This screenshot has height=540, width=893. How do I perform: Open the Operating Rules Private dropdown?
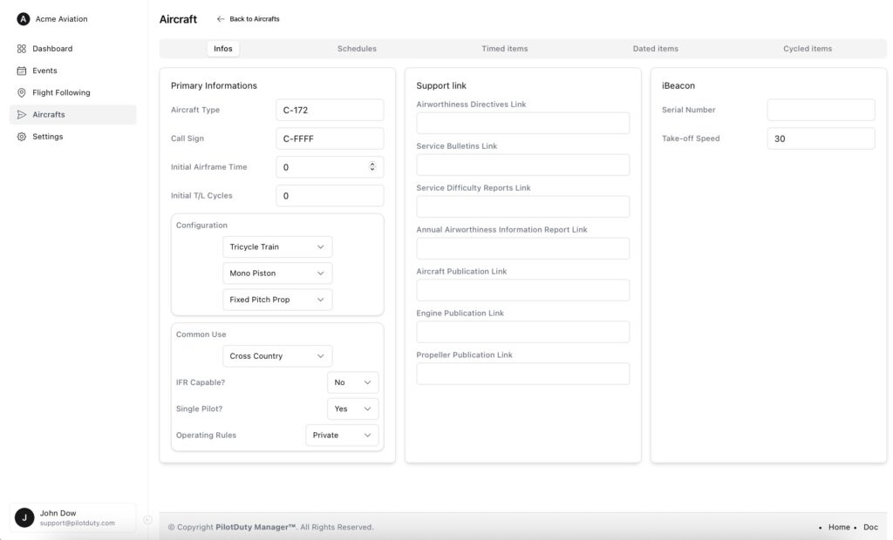tap(342, 435)
